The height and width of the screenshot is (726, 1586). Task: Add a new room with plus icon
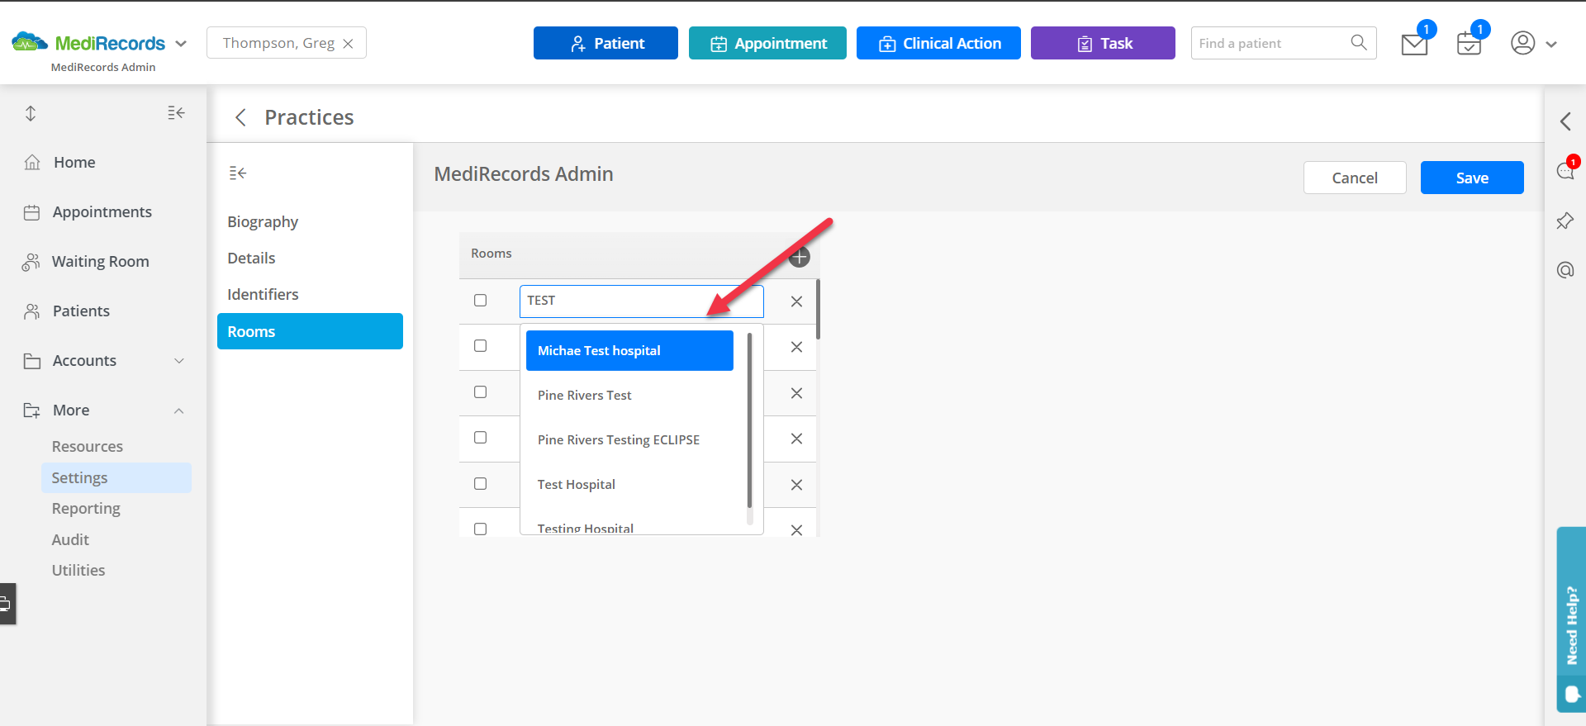tap(800, 257)
